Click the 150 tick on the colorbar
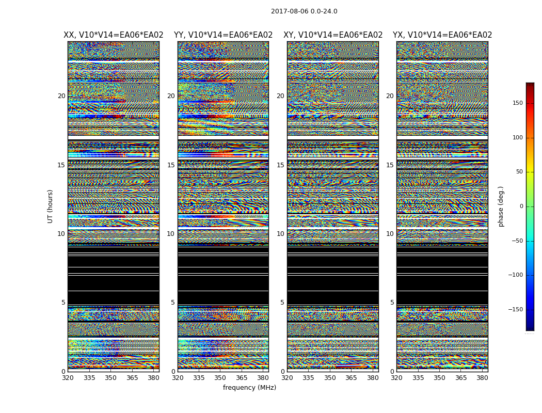The height and width of the screenshot is (413, 542). 518,103
